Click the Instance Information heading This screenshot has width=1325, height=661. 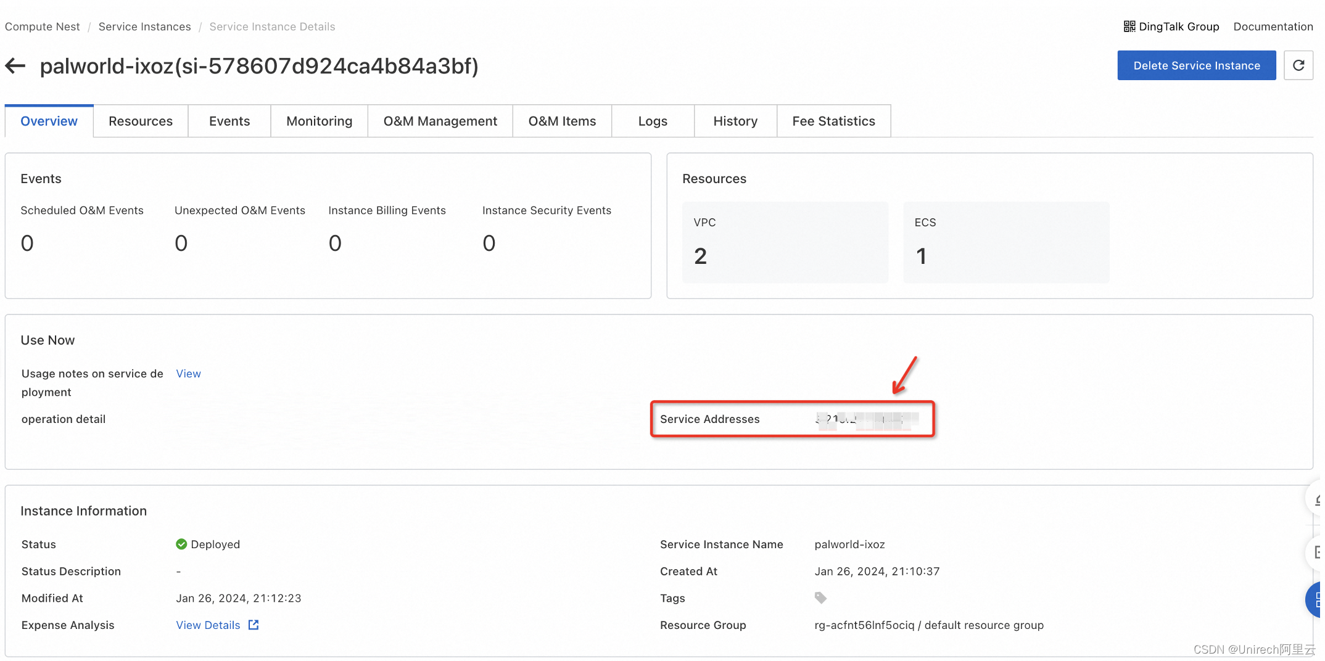[x=83, y=511]
